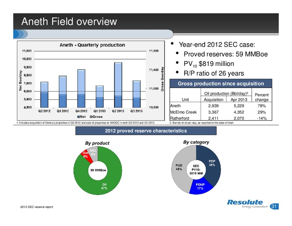Viewport: 292px width, 226px height.
Task: Click footnote 1 about Denbury properties acquisition
Action: point(85,123)
